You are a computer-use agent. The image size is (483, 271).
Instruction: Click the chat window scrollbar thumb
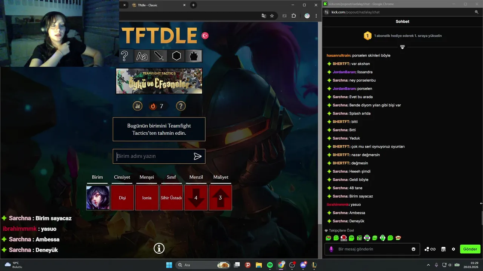[481, 218]
